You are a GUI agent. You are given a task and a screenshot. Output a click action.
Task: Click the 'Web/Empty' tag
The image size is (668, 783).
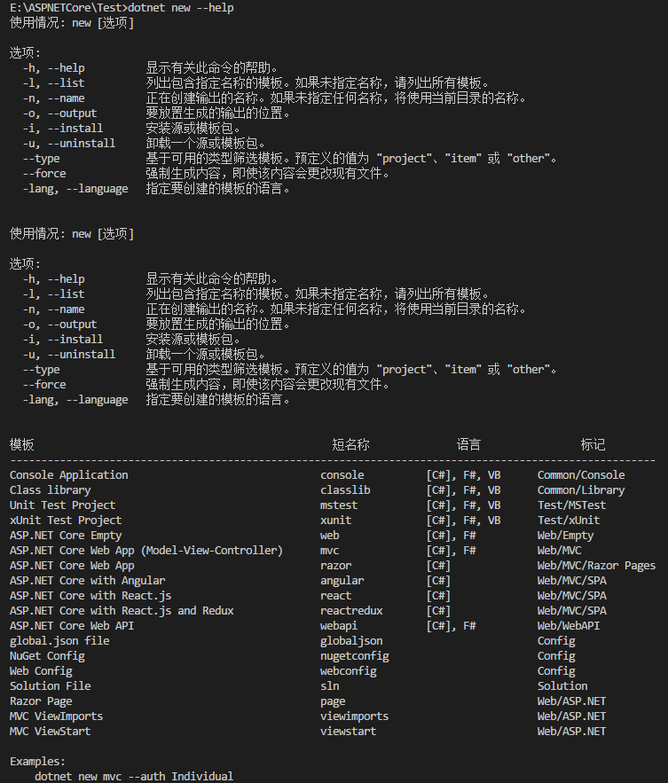pyautogui.click(x=566, y=536)
